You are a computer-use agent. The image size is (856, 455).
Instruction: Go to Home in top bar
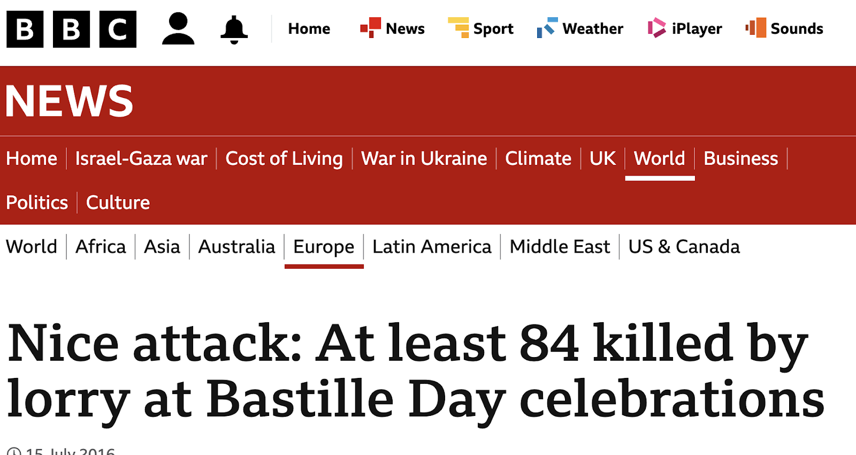pos(309,29)
